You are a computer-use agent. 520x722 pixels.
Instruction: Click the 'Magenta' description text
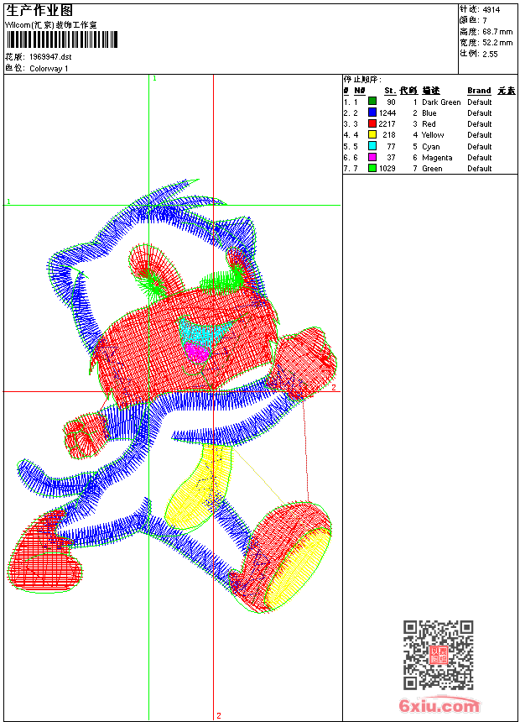437,158
